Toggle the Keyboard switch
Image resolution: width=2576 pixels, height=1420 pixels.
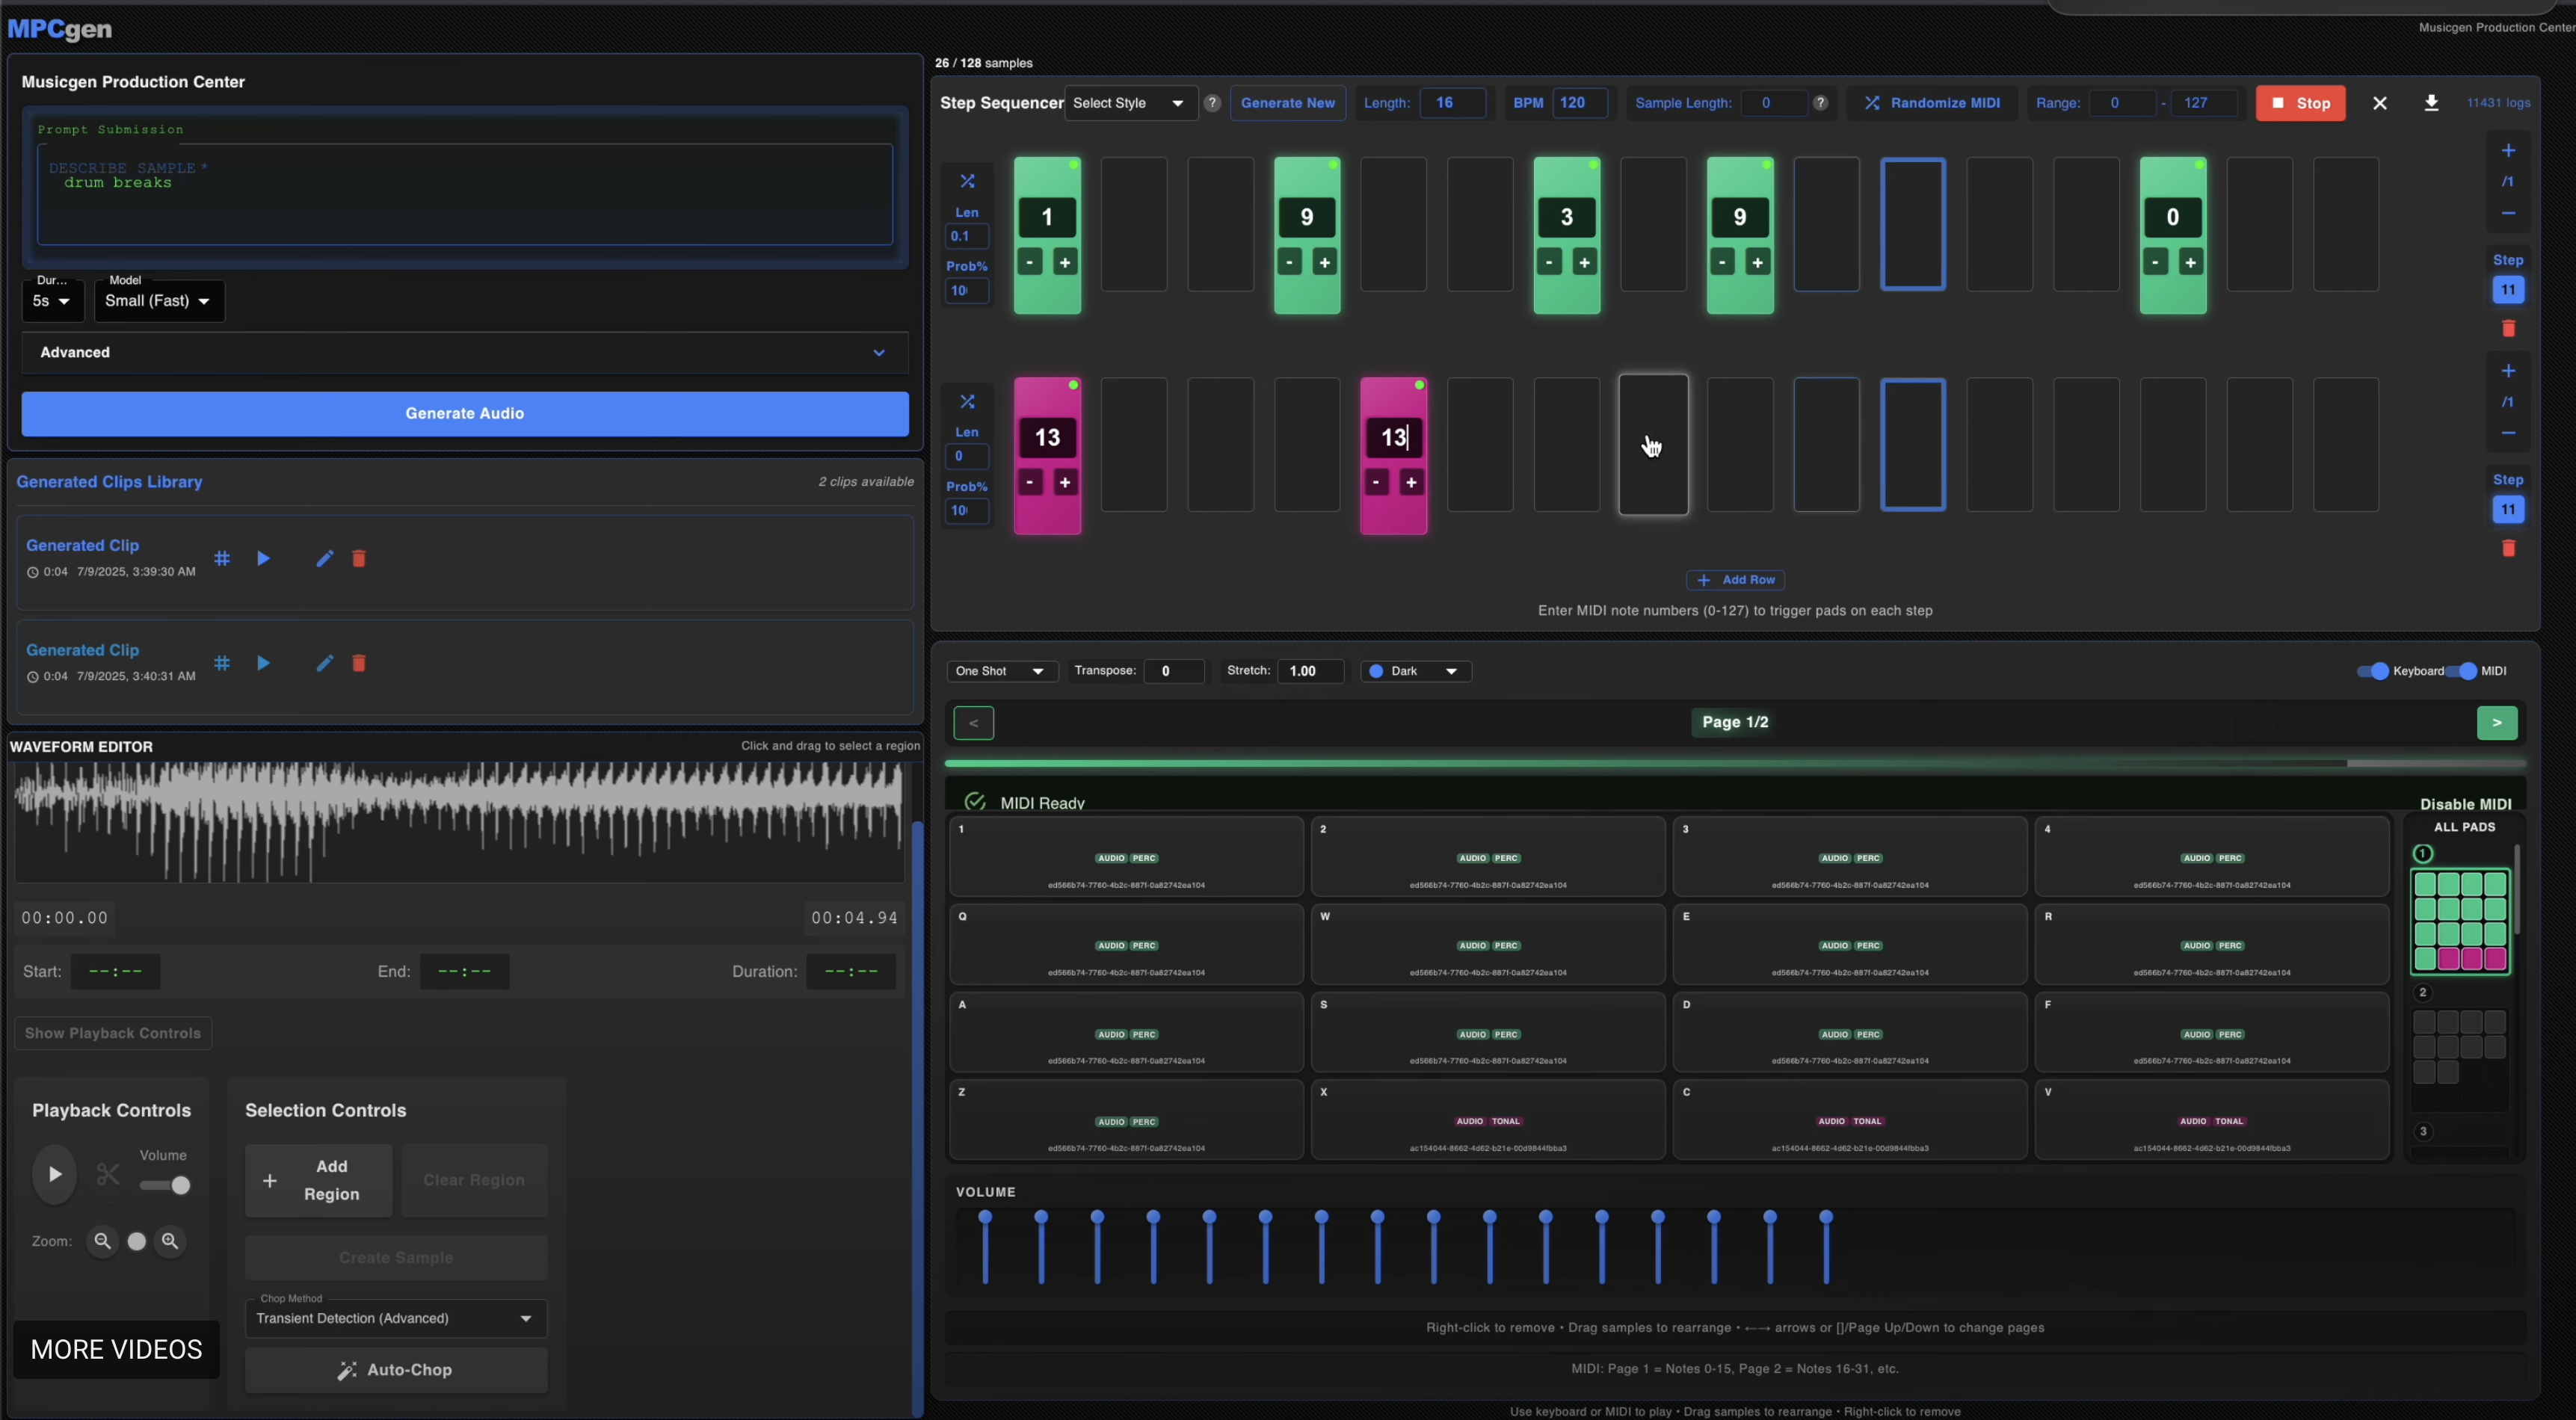tap(2372, 671)
